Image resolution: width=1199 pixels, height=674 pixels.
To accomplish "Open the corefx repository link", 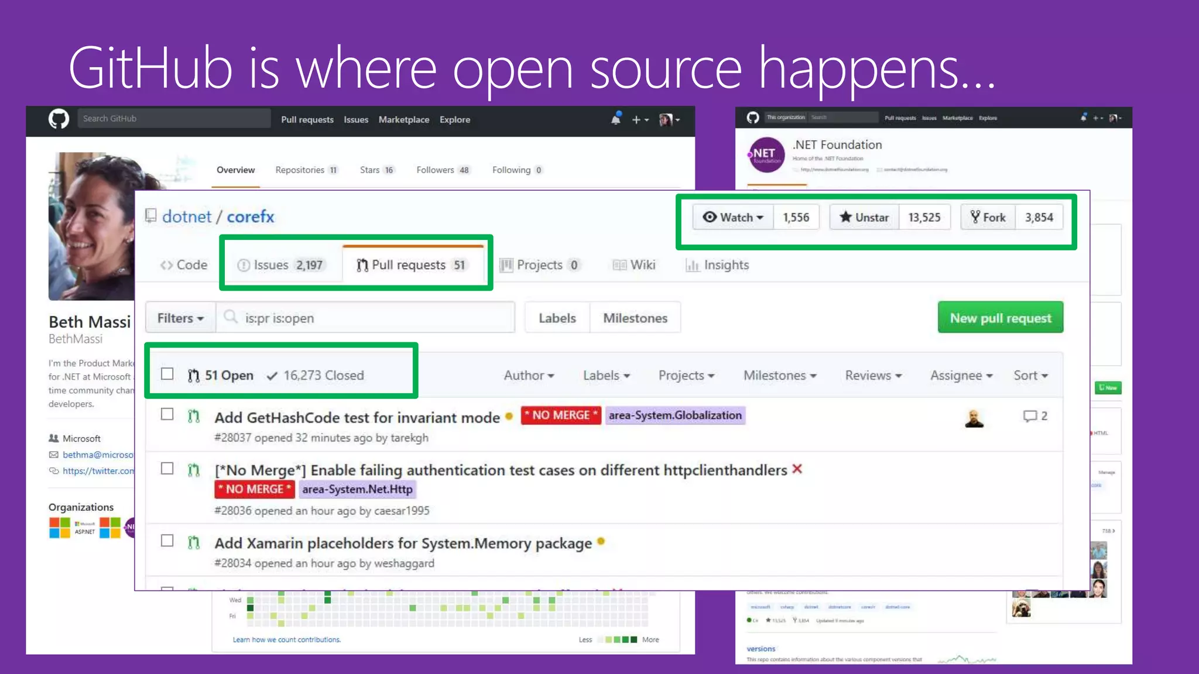I will (250, 217).
